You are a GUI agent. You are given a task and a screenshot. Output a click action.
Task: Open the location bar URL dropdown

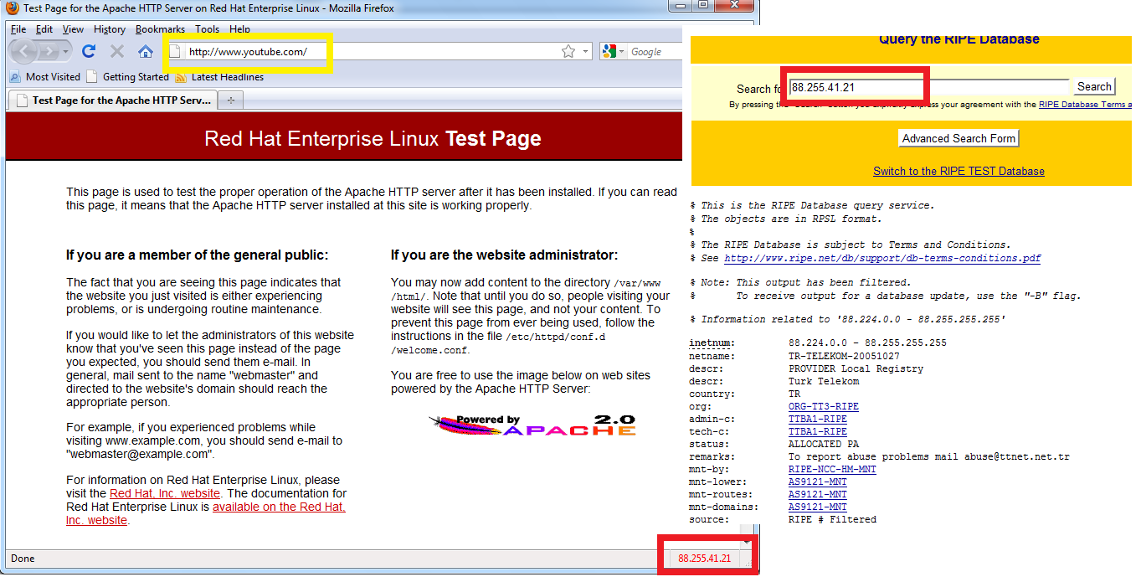tap(585, 51)
